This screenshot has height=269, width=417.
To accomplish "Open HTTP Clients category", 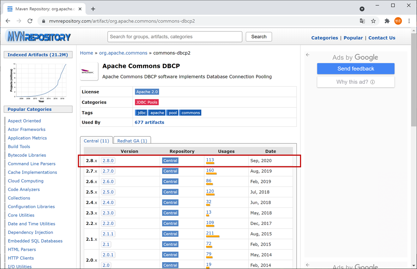I will 21,258.
